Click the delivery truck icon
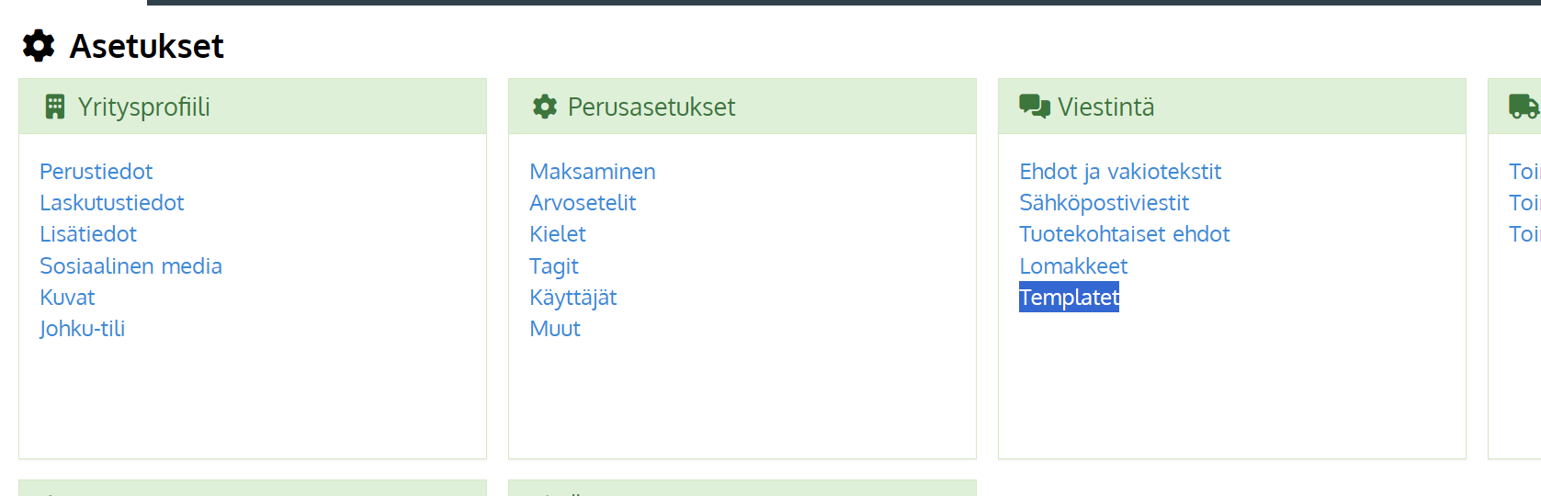This screenshot has width=1541, height=496. click(x=1524, y=107)
